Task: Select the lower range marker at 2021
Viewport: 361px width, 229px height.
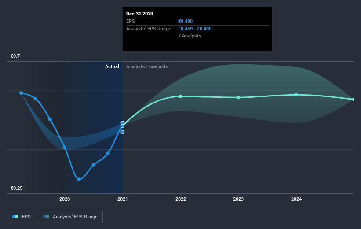Action: click(x=123, y=132)
